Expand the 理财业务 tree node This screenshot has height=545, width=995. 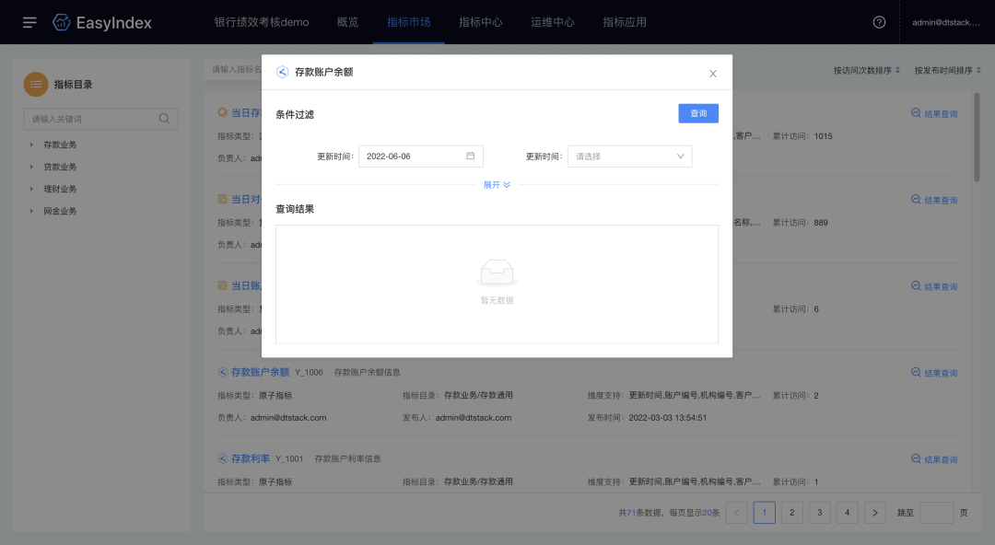point(31,189)
